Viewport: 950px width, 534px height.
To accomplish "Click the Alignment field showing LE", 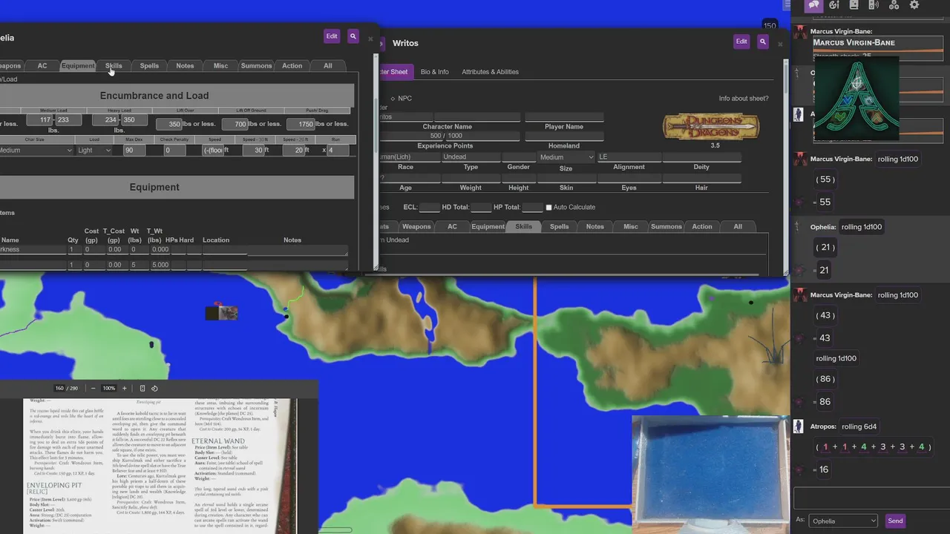I will pos(629,157).
